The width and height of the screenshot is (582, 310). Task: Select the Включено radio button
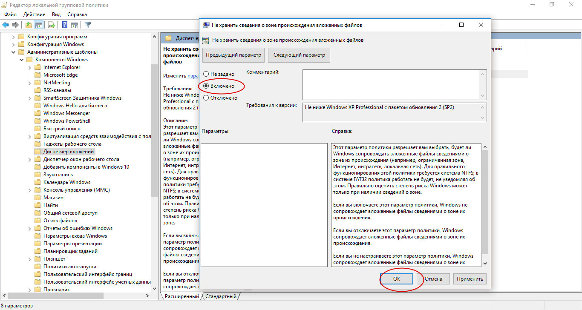[x=206, y=86]
